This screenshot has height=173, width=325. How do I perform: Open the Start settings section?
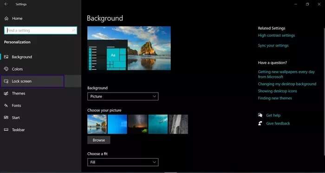41,117
